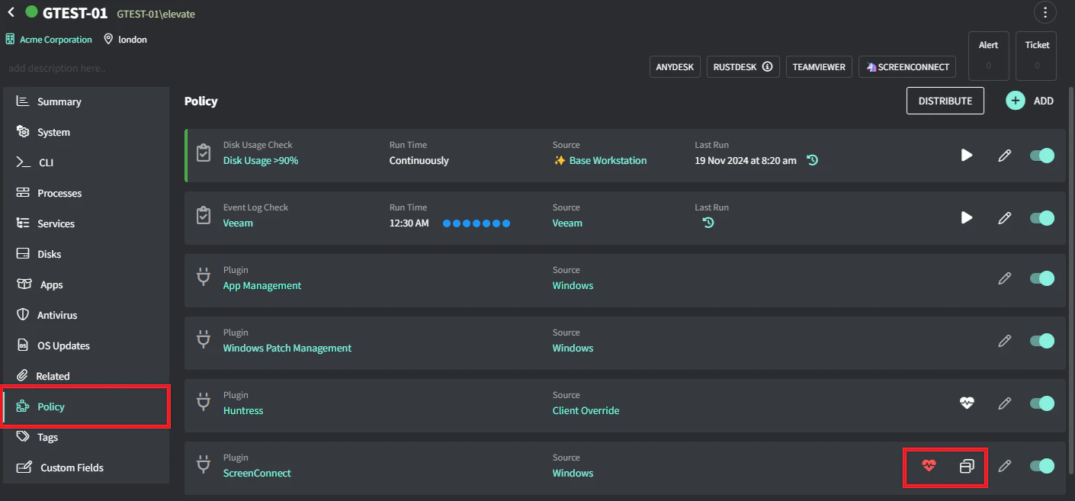Open the three-dot more options menu
The width and height of the screenshot is (1075, 501).
point(1045,12)
